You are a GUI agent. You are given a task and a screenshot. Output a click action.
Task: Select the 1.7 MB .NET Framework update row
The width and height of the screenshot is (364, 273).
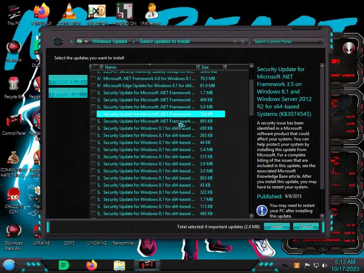coord(158,93)
